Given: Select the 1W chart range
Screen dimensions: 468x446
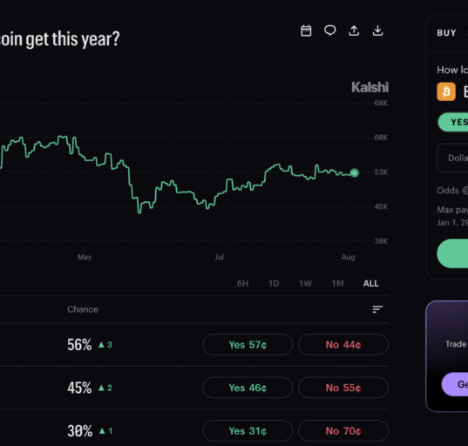Looking at the screenshot, I should (x=305, y=283).
